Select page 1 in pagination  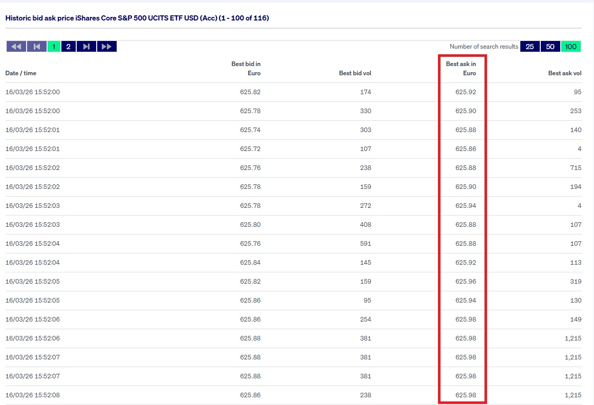(x=54, y=46)
